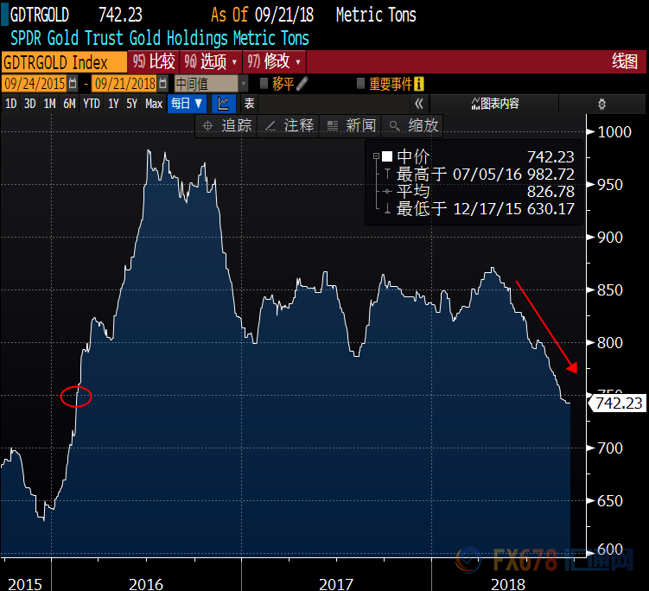Select the YTD range tab
Viewport: 649px width, 591px height.
coord(92,104)
